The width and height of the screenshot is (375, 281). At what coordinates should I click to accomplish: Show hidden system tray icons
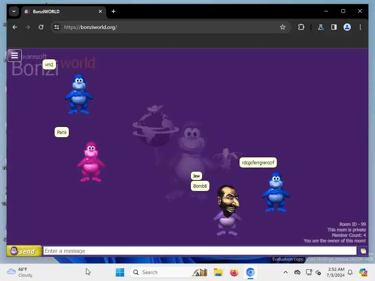286,272
